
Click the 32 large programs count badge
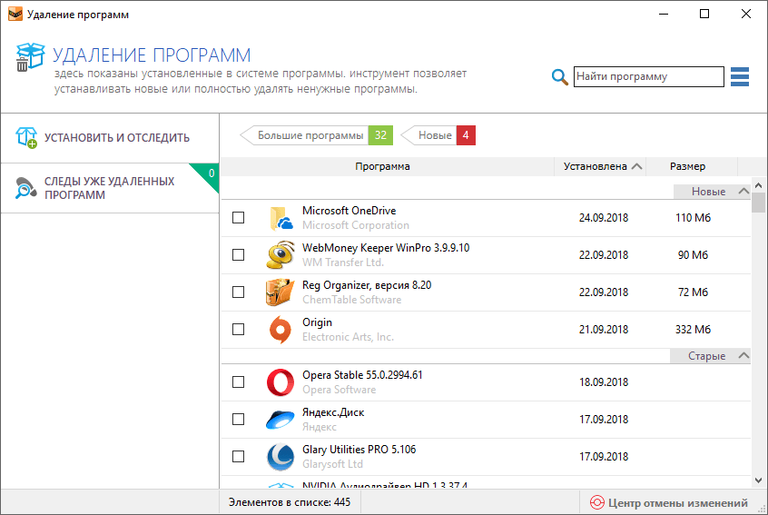tap(381, 135)
